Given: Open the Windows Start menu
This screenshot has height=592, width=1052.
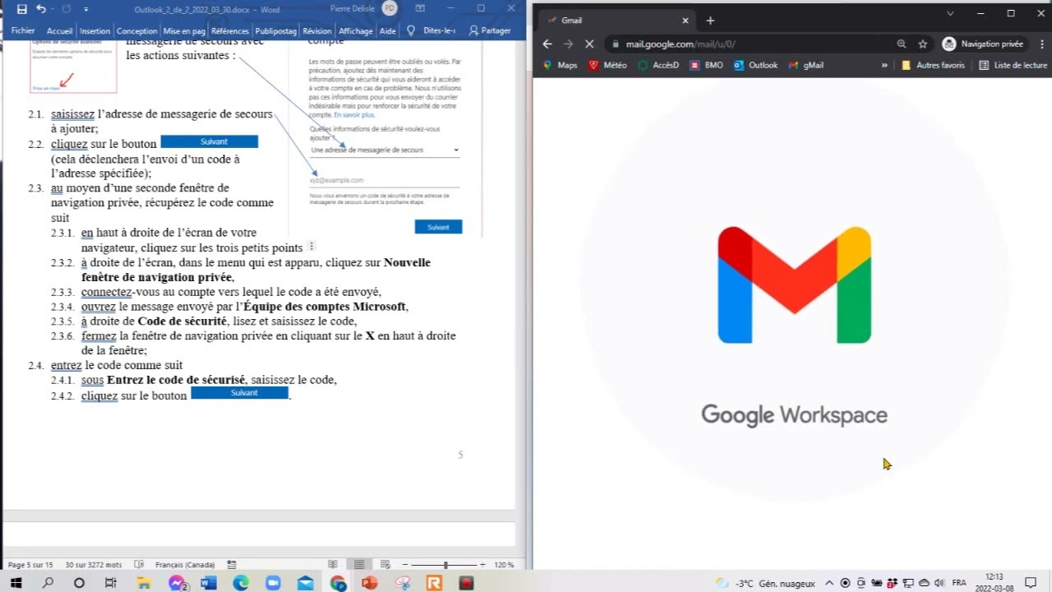Looking at the screenshot, I should point(14,582).
